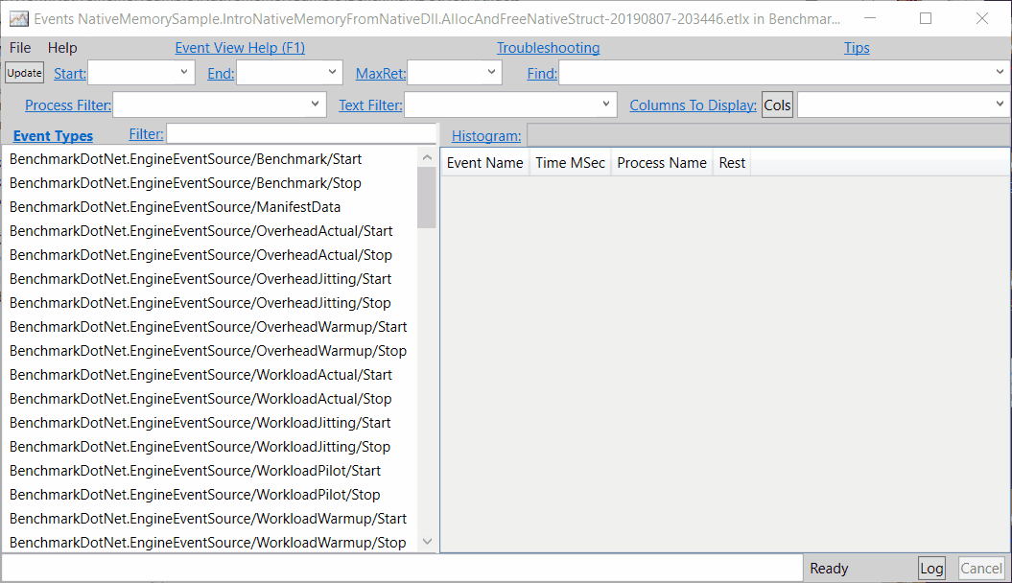Expand the End time dropdown
1012x583 pixels.
coord(331,72)
